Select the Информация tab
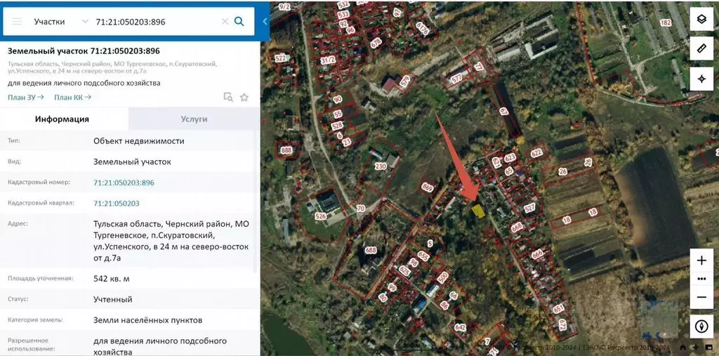This screenshot has width=719, height=356. point(62,119)
